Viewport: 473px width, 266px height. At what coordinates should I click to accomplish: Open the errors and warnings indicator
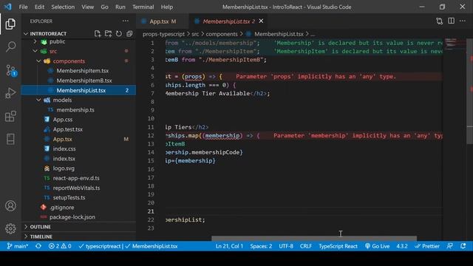tap(60, 246)
